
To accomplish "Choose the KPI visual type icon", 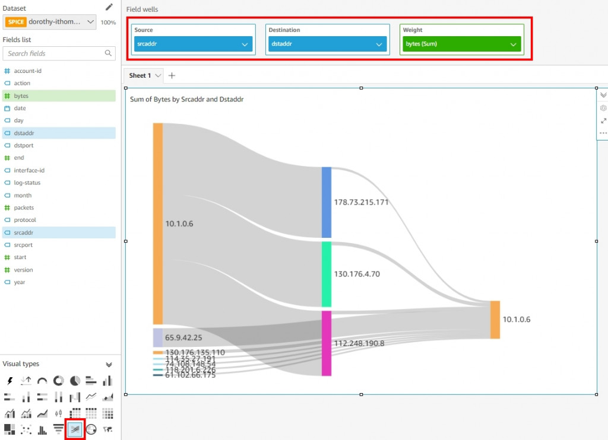I will coord(26,381).
